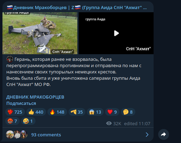Toggle the rolling laughing reaction (1)
This screenshot has width=181, height=143.
pyautogui.click(x=28, y=121)
